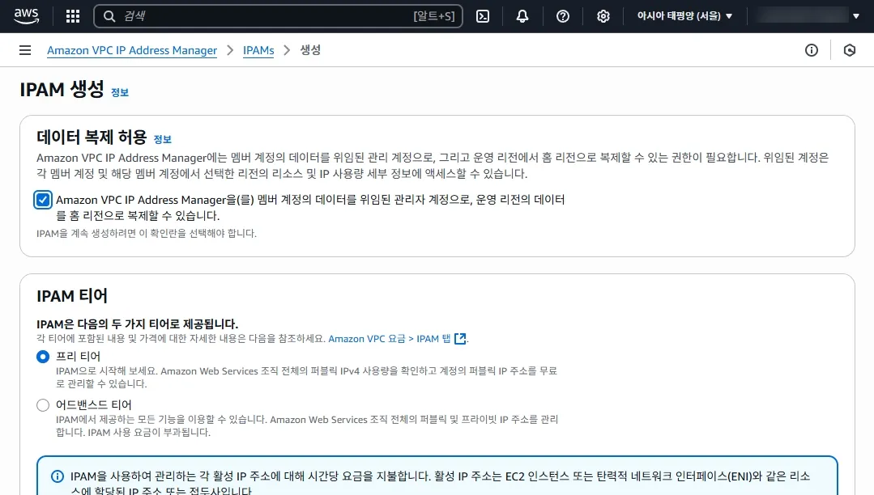
Task: Select the 어드밴스드 티어 radio button
Action: (x=43, y=404)
